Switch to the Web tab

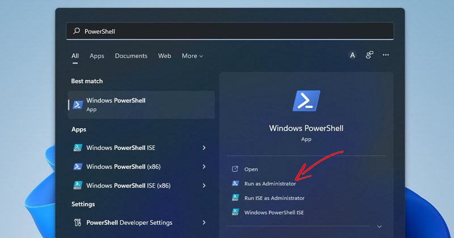[x=165, y=56]
